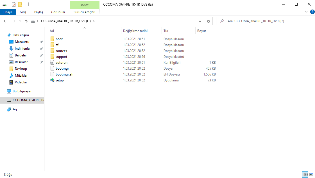Select Bu bilgisayar in the navigation pane
Image resolution: width=315 pixels, height=178 pixels.
[x=22, y=91]
